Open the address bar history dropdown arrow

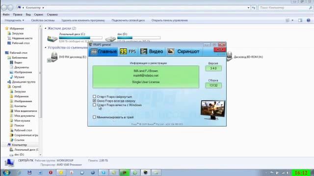(249, 8)
